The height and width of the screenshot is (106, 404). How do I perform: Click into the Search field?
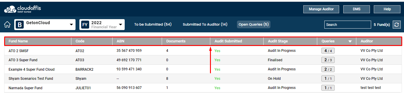[x=347, y=25]
